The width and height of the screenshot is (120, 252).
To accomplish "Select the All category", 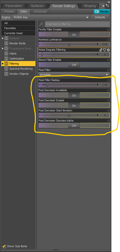I will tap(18, 23).
